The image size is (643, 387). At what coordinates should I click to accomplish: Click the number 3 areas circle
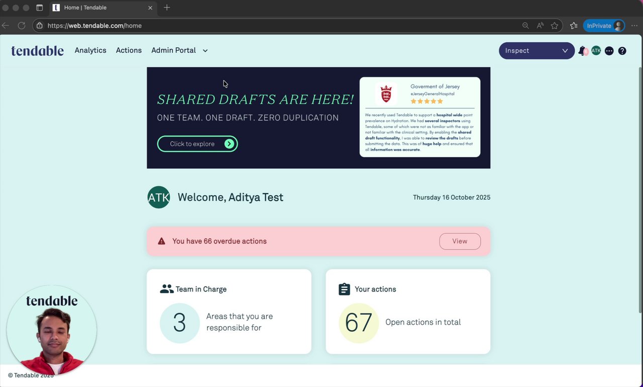click(x=180, y=323)
